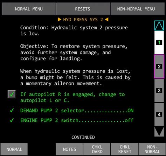
Task: Go to checklist page 4
Action: pos(159,114)
